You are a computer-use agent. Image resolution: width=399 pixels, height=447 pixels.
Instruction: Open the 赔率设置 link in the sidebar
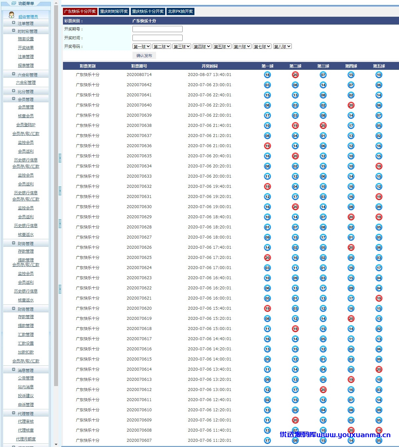point(26,39)
